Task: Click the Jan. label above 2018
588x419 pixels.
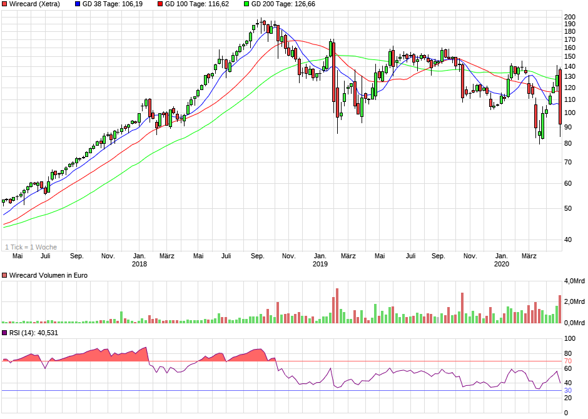Action: [139, 256]
